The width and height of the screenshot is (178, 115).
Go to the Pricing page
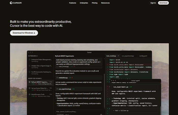95,3
